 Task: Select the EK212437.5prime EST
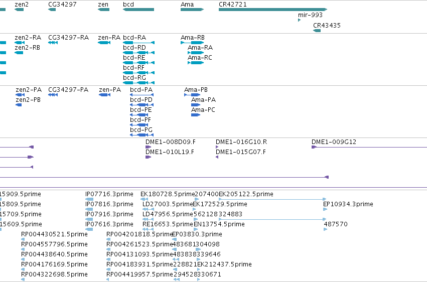tap(199, 269)
